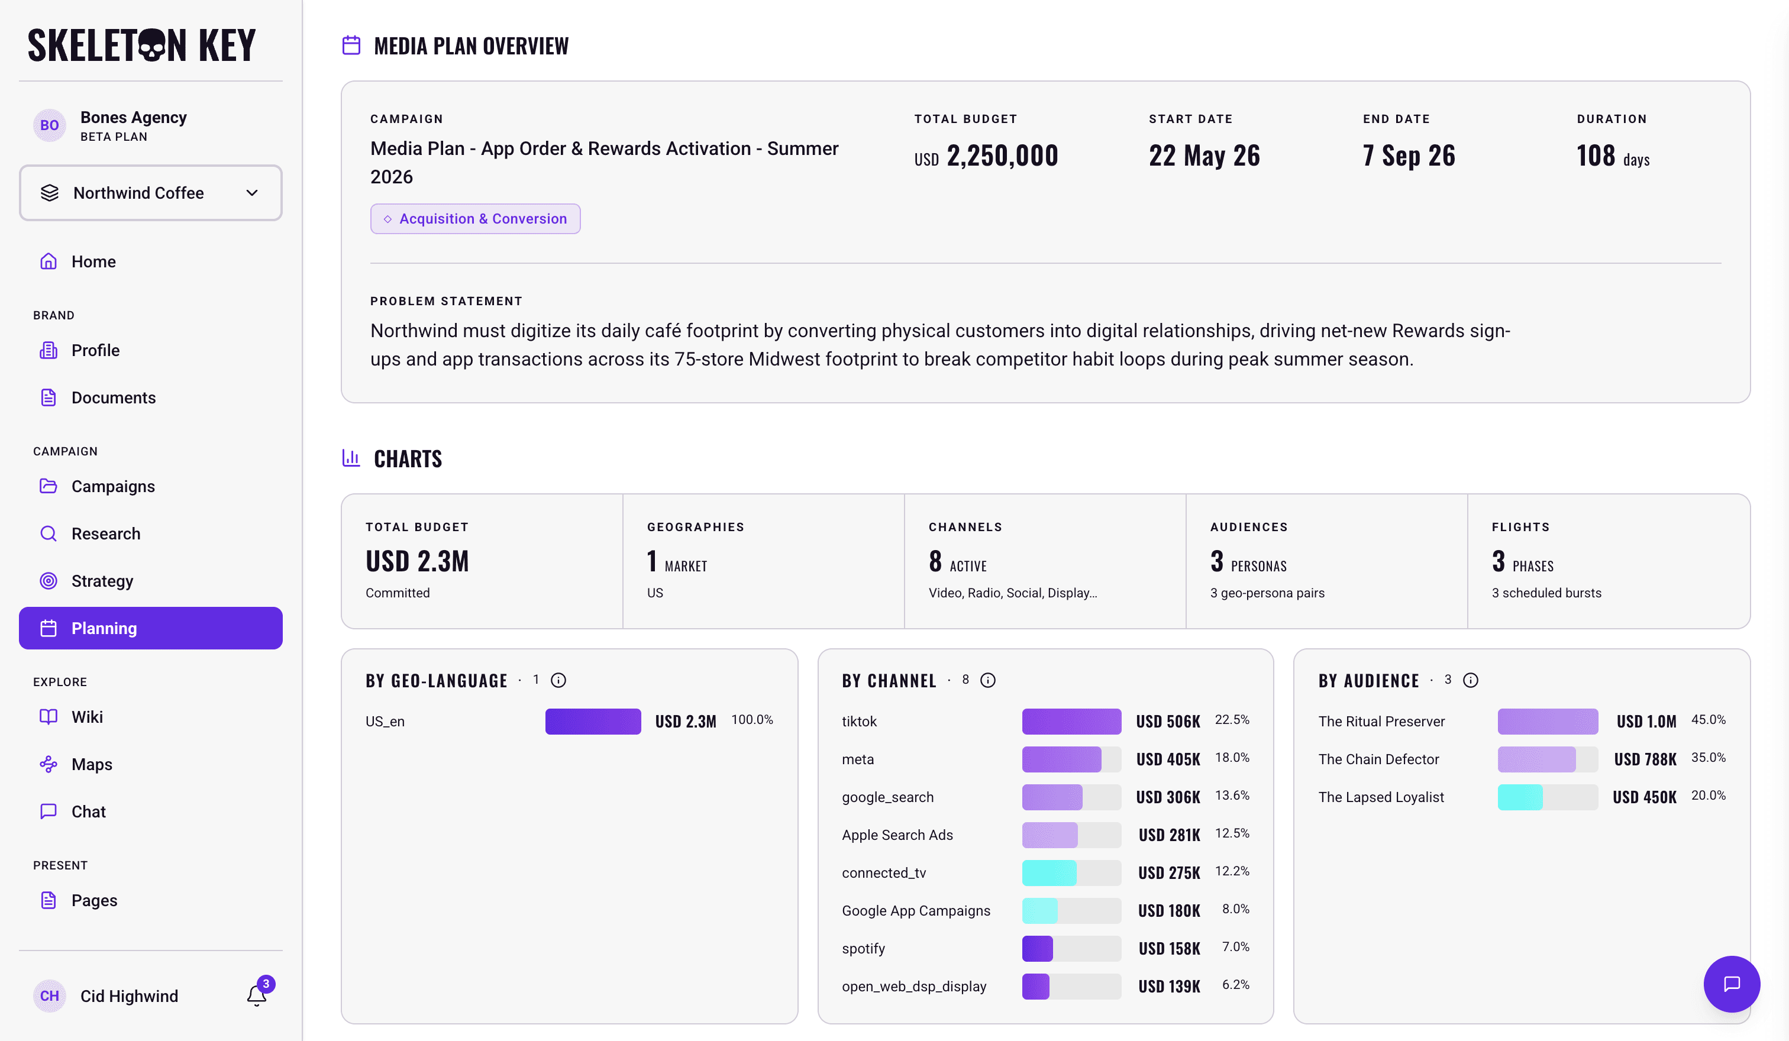The image size is (1789, 1041).
Task: Click the Chat bubble icon in sidebar
Action: pos(49,812)
